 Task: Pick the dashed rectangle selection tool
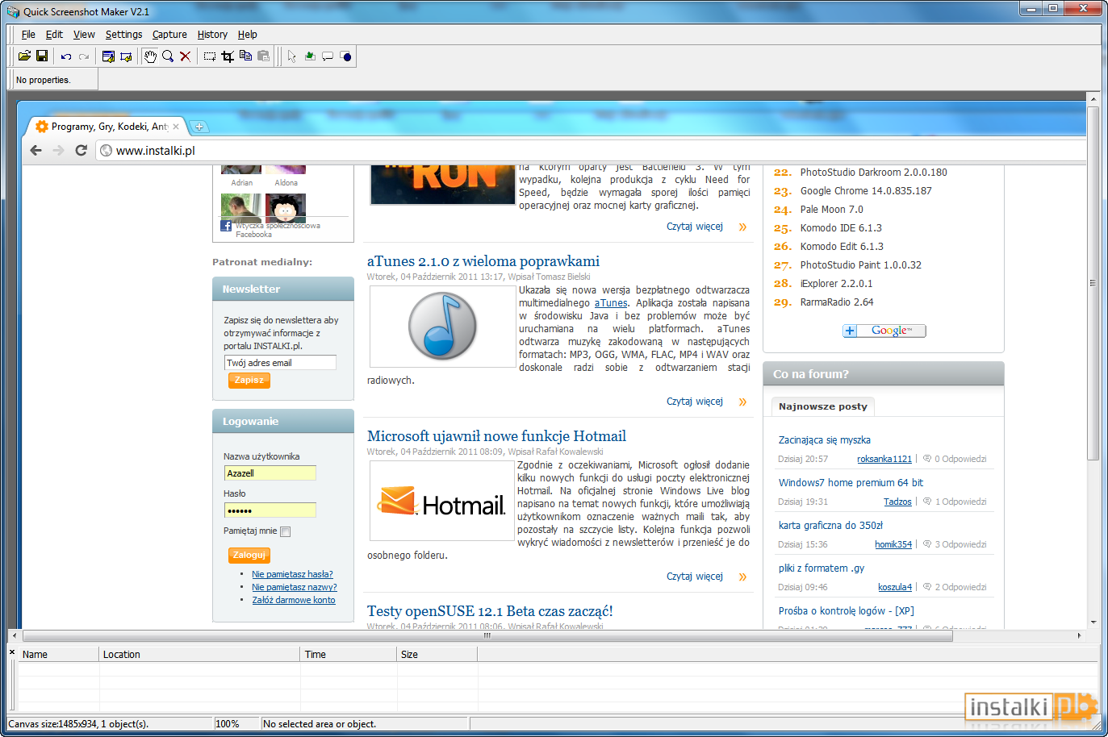(210, 56)
